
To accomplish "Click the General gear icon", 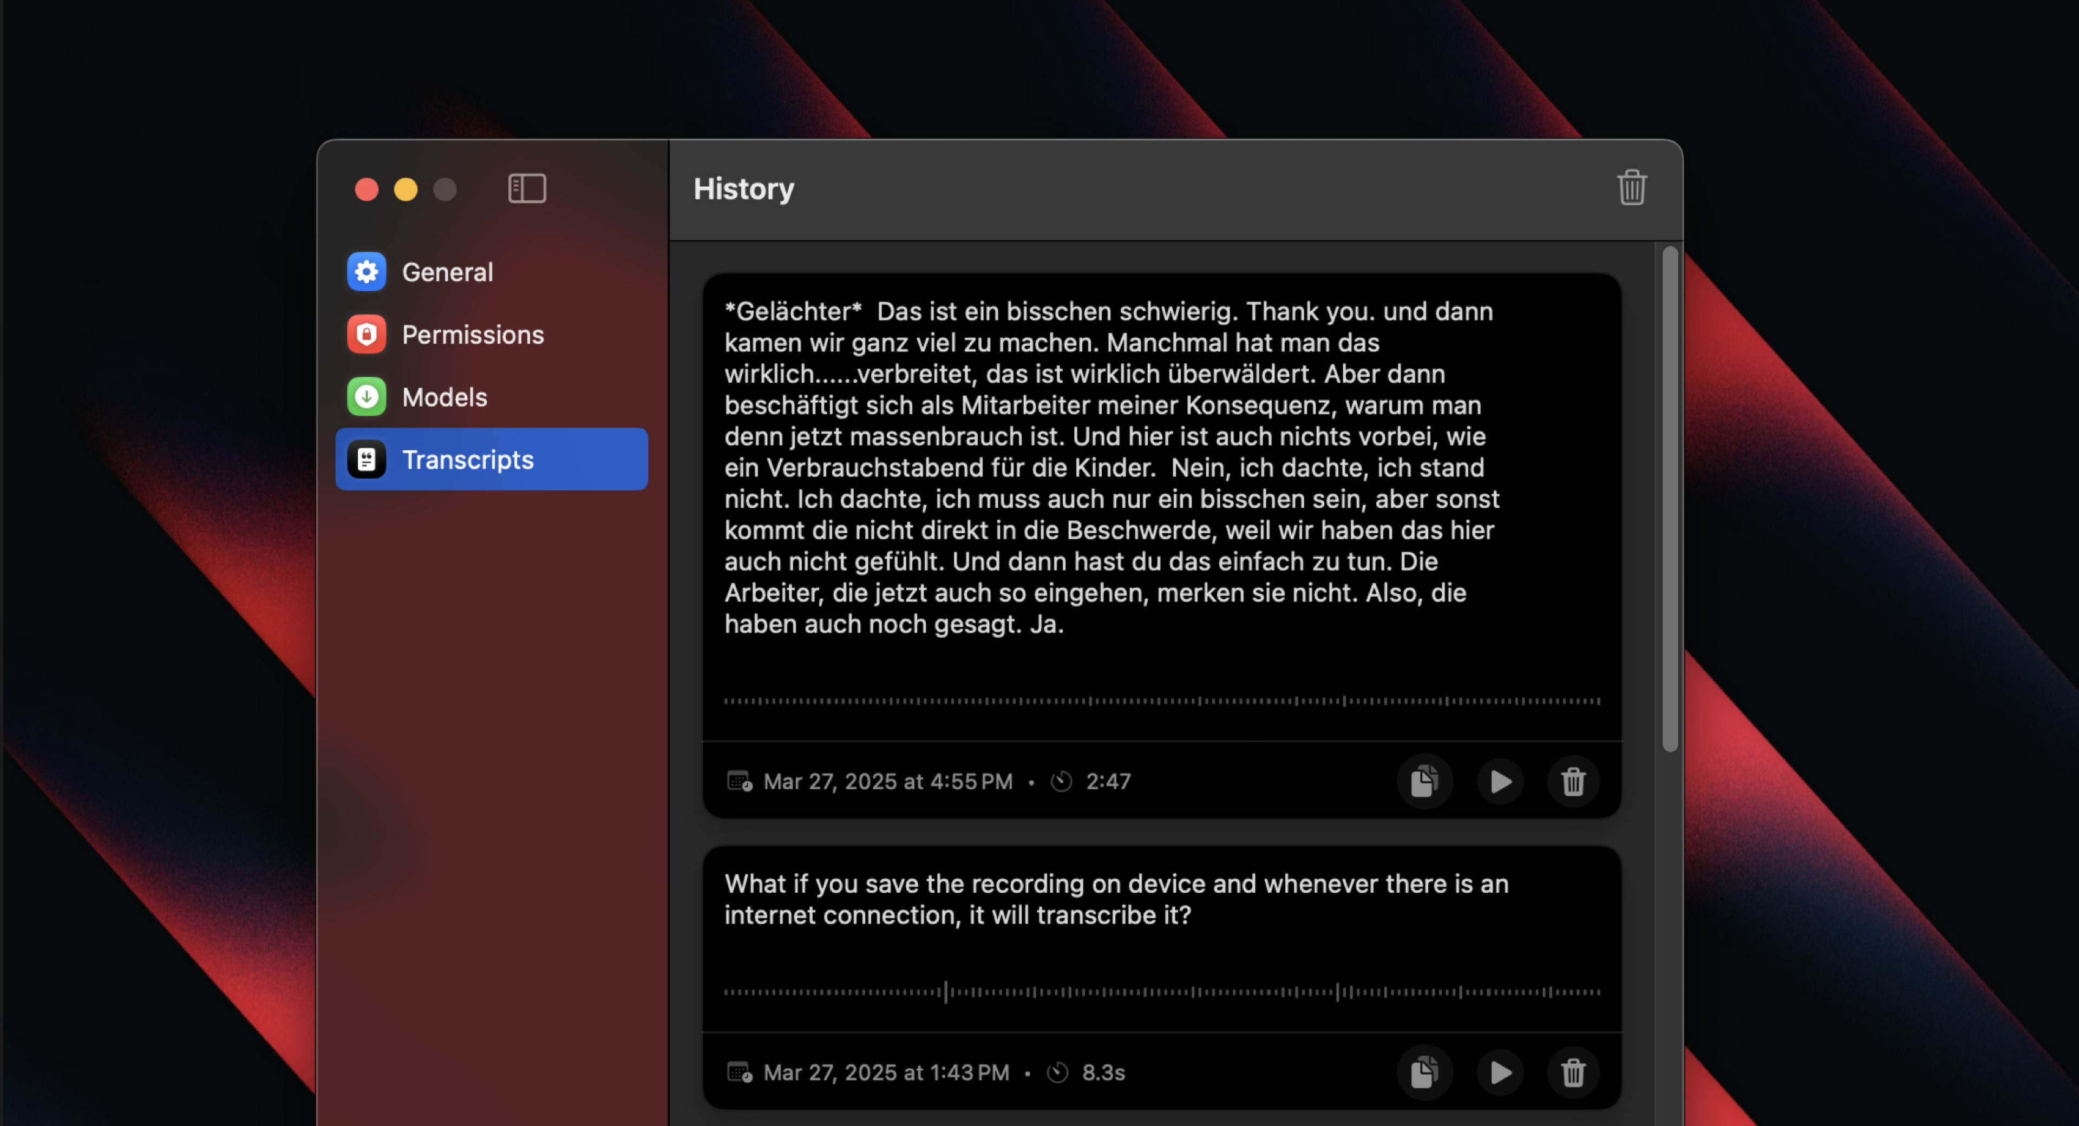I will tap(367, 272).
